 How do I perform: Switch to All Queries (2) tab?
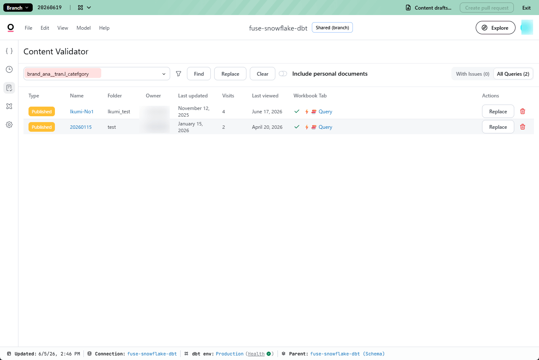point(513,74)
